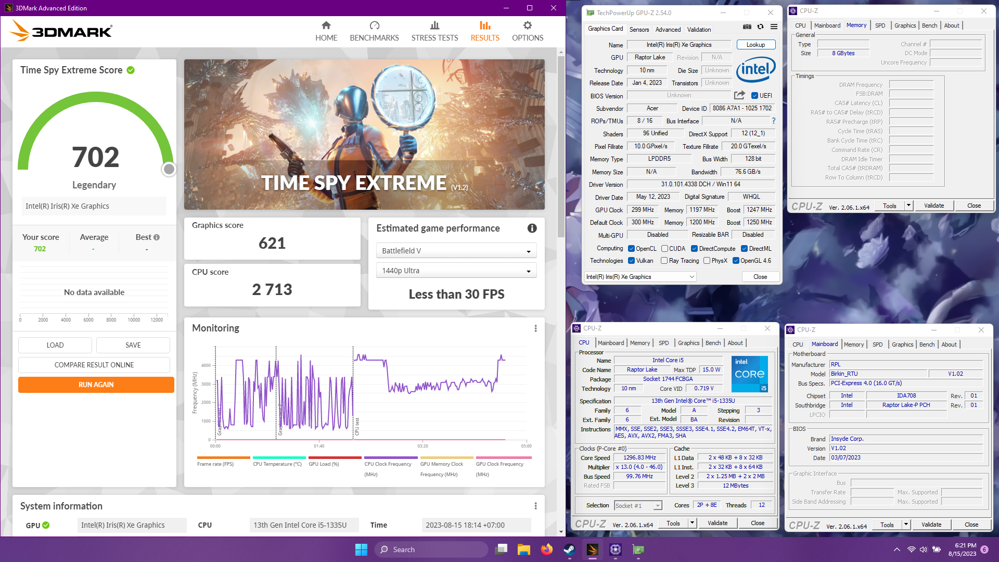999x562 pixels.
Task: Toggle the OpenGL 4.6 checkbox
Action: 736,261
